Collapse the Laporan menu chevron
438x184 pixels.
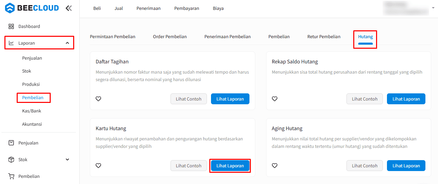pyautogui.click(x=67, y=43)
